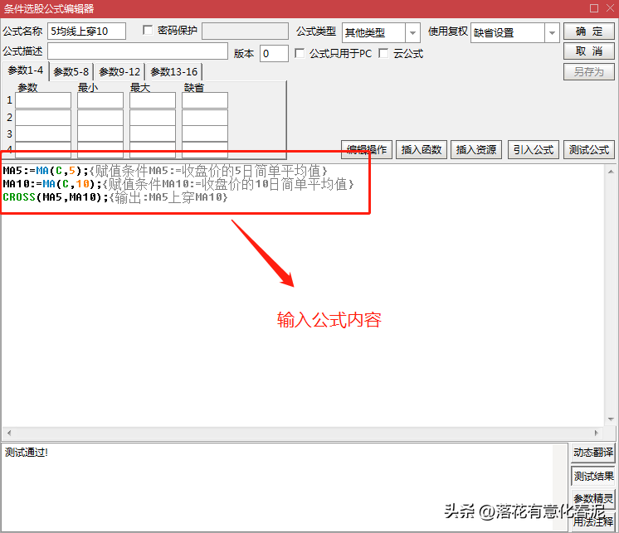Click the editor scroll-down arrow
The width and height of the screenshot is (619, 533).
pyautogui.click(x=611, y=419)
